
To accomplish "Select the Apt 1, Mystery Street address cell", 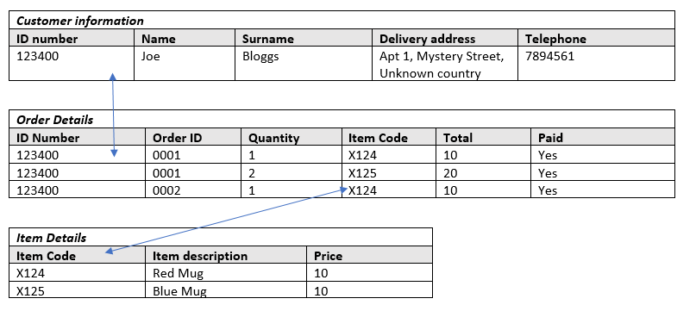I will click(x=445, y=64).
